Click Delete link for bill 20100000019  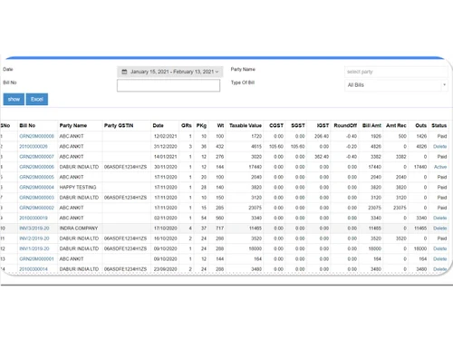439,218
